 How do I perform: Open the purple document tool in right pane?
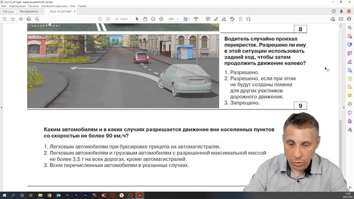tap(350, 121)
